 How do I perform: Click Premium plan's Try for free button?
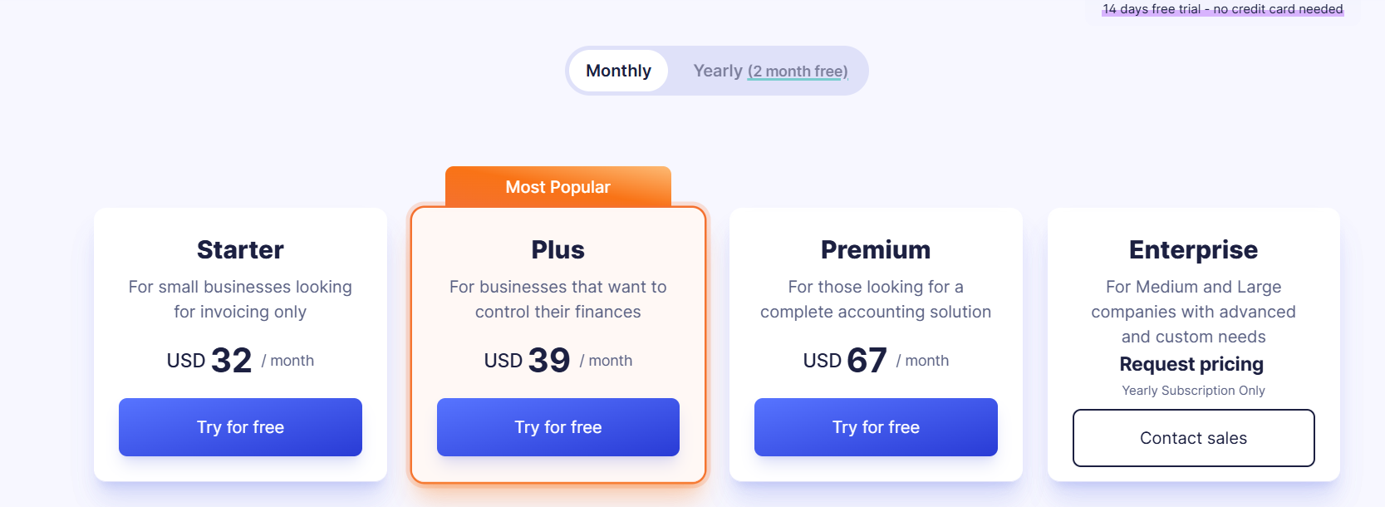tap(876, 427)
